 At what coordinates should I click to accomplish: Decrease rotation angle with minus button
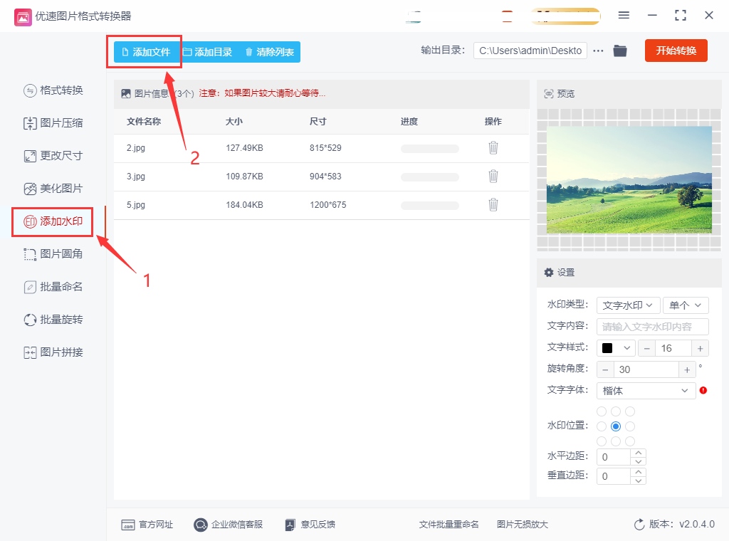click(x=605, y=369)
